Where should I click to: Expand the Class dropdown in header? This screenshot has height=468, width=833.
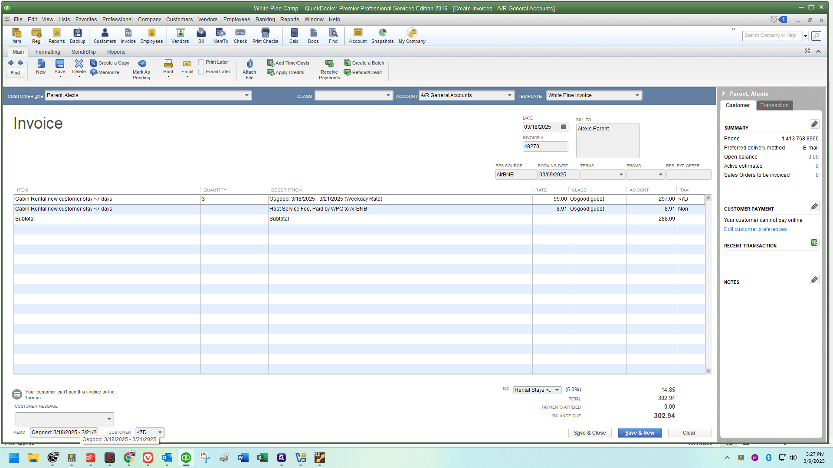coord(388,95)
